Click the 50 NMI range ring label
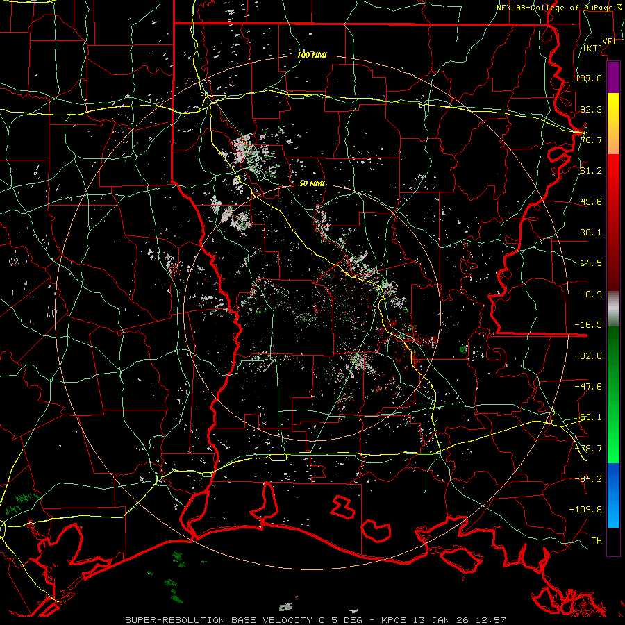 pos(312,183)
